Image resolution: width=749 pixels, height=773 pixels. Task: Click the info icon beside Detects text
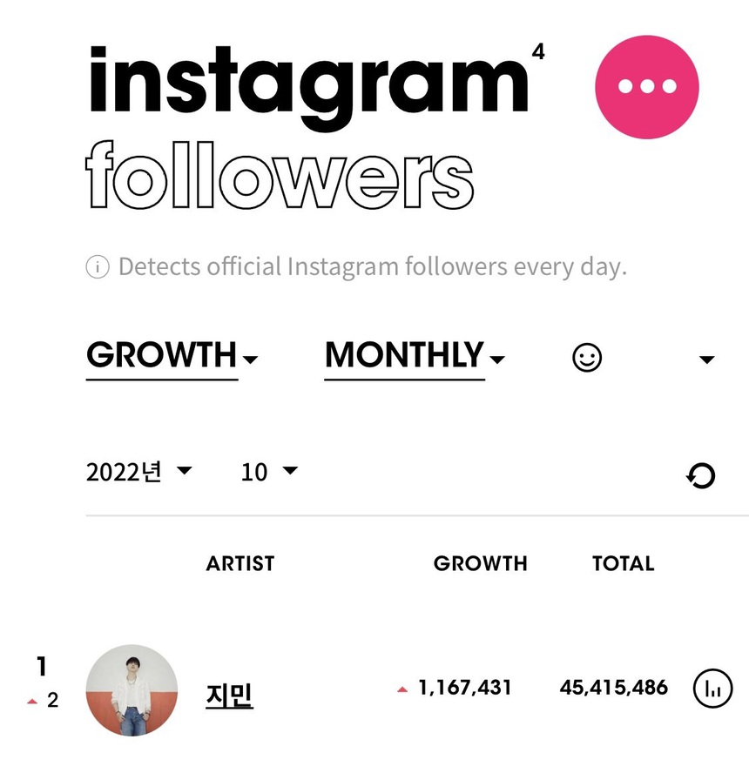coord(98,267)
